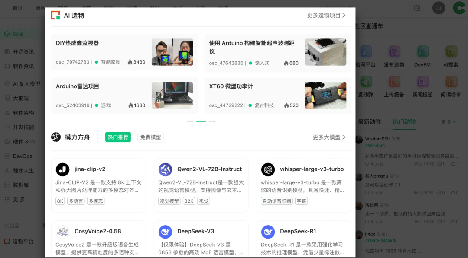Go to the middle carousel page indicator

(x=201, y=121)
